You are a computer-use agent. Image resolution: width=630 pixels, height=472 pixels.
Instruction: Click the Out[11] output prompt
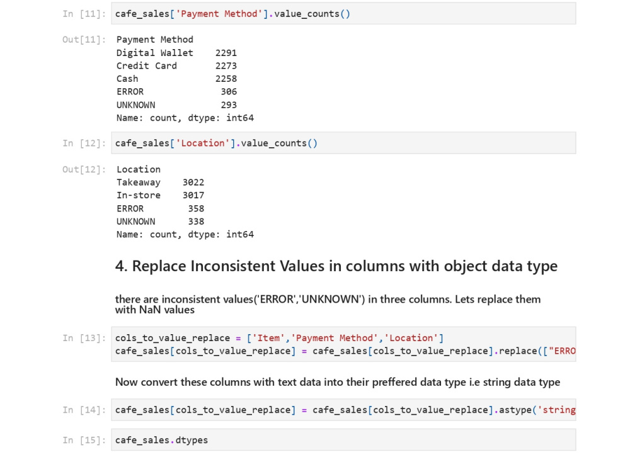tap(84, 39)
